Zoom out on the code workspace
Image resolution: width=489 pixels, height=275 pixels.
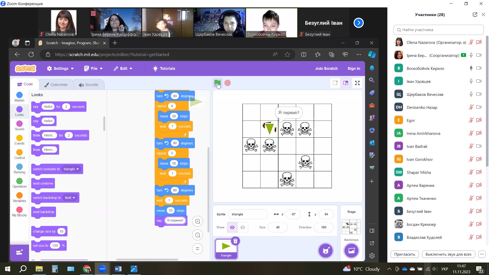click(197, 235)
